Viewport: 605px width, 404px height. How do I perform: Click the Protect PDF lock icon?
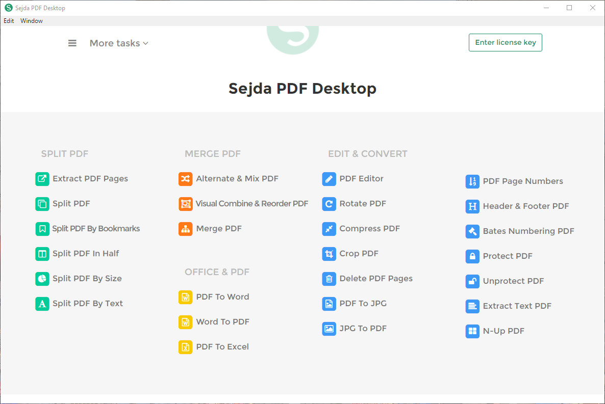[472, 256]
